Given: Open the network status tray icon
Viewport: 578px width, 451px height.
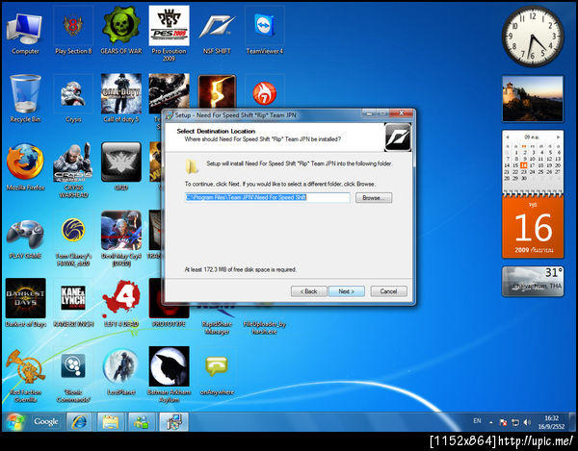Looking at the screenshot, I should point(515,422).
